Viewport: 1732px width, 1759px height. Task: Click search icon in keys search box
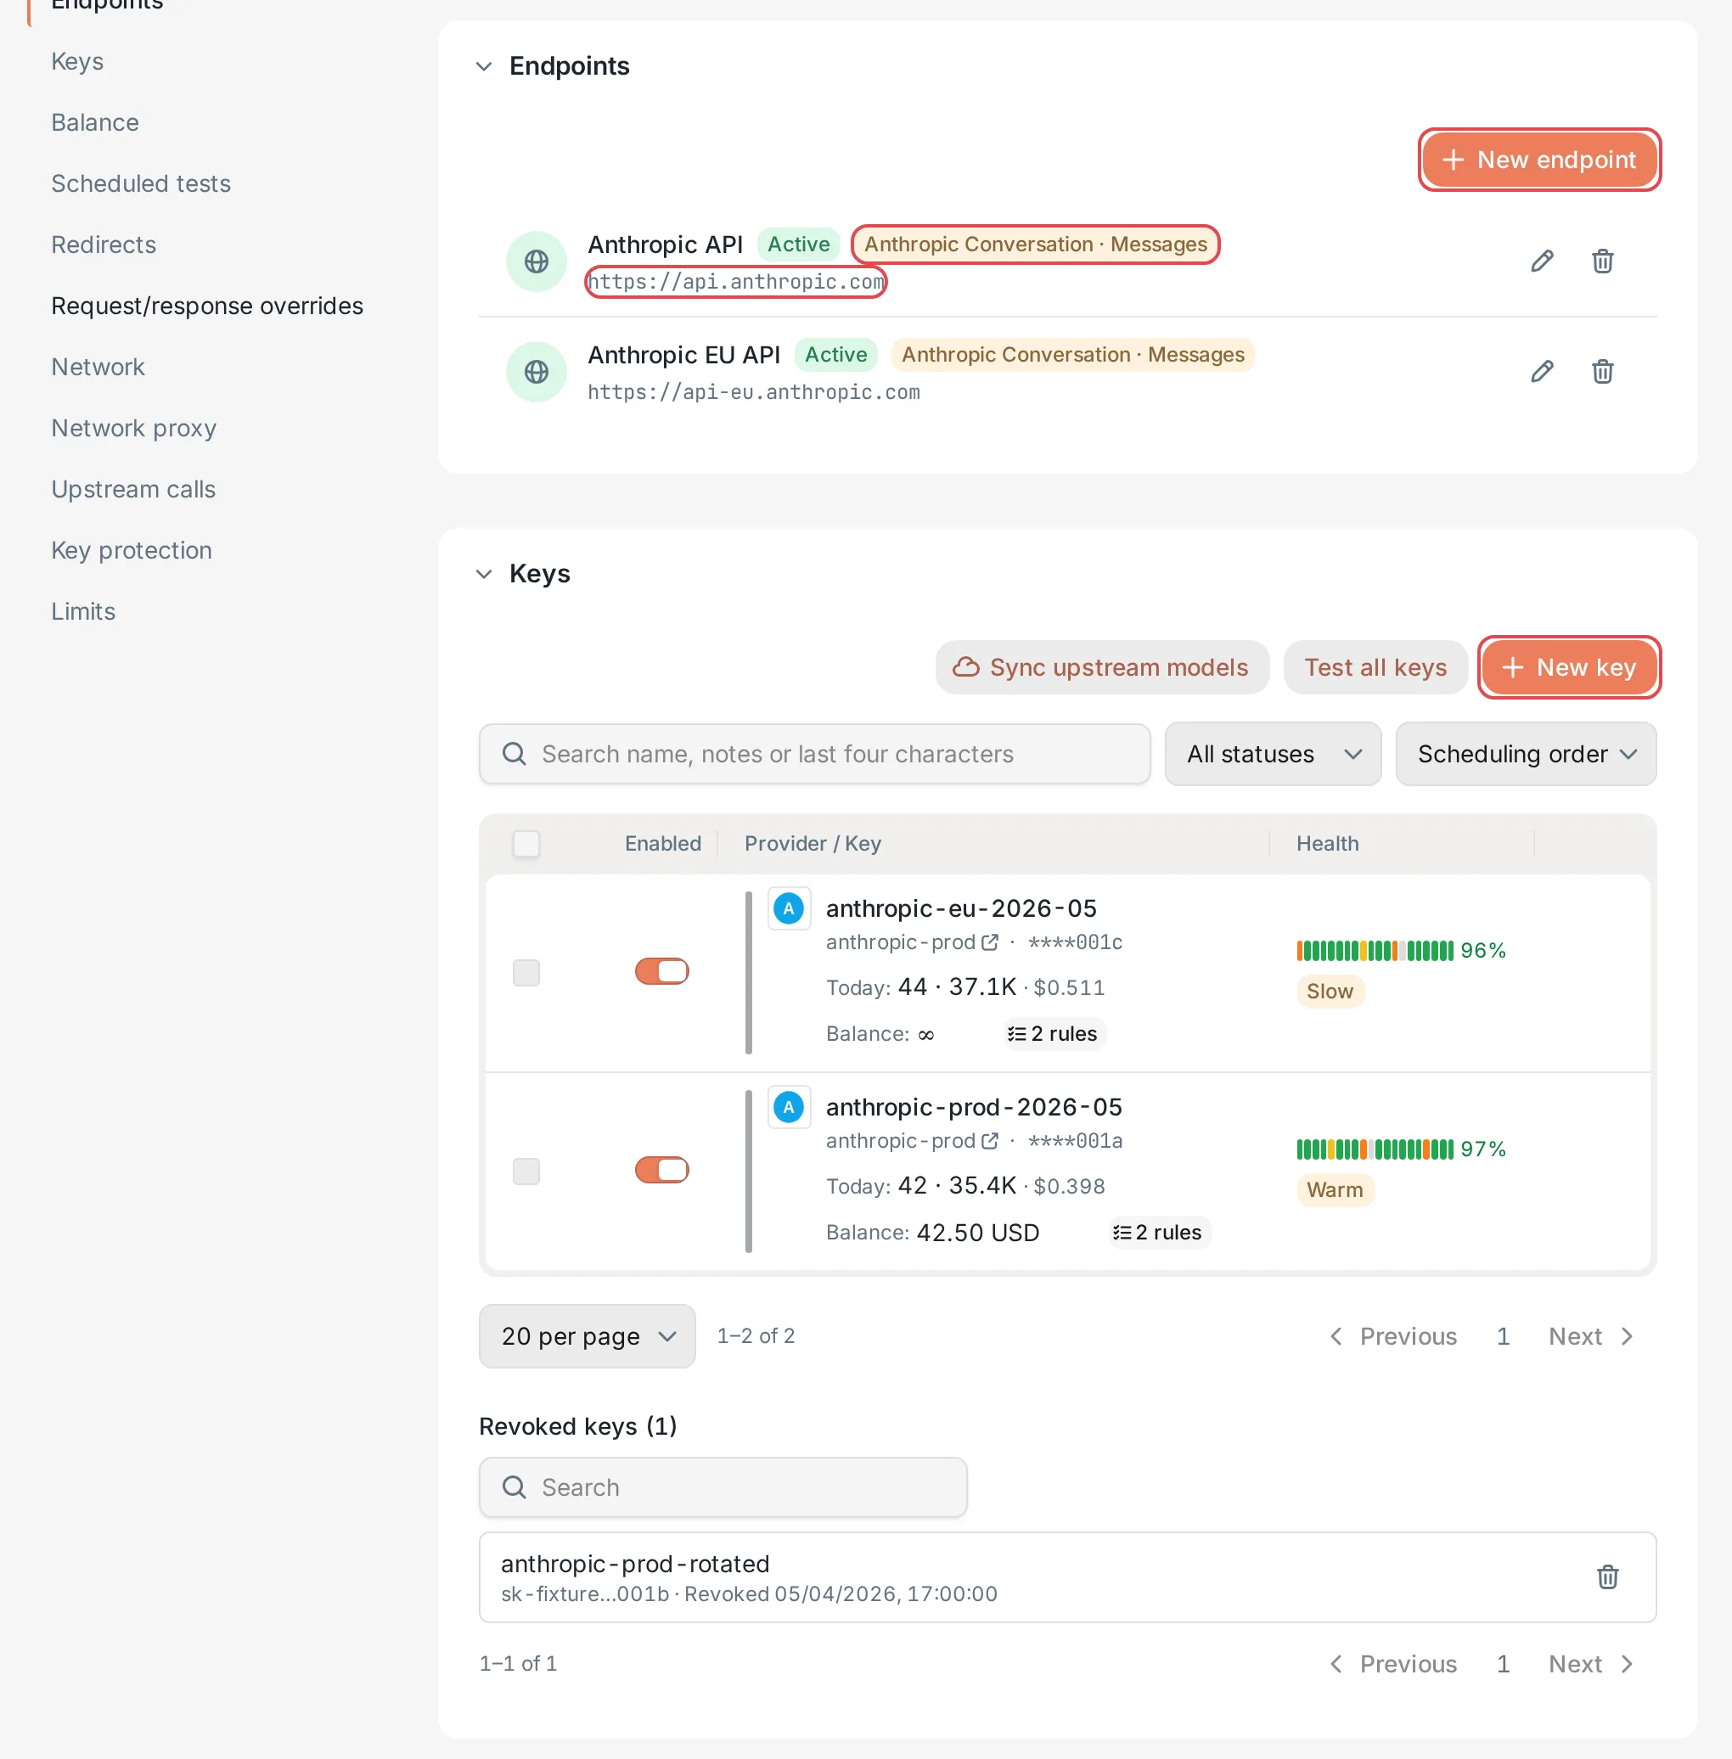coord(514,753)
